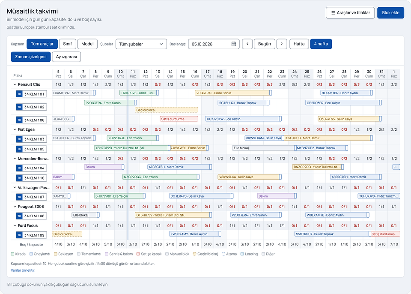Click the TR plate badge for 34 KLM 105
Image resolution: width=411 pixels, height=294 pixels.
pos(19,149)
